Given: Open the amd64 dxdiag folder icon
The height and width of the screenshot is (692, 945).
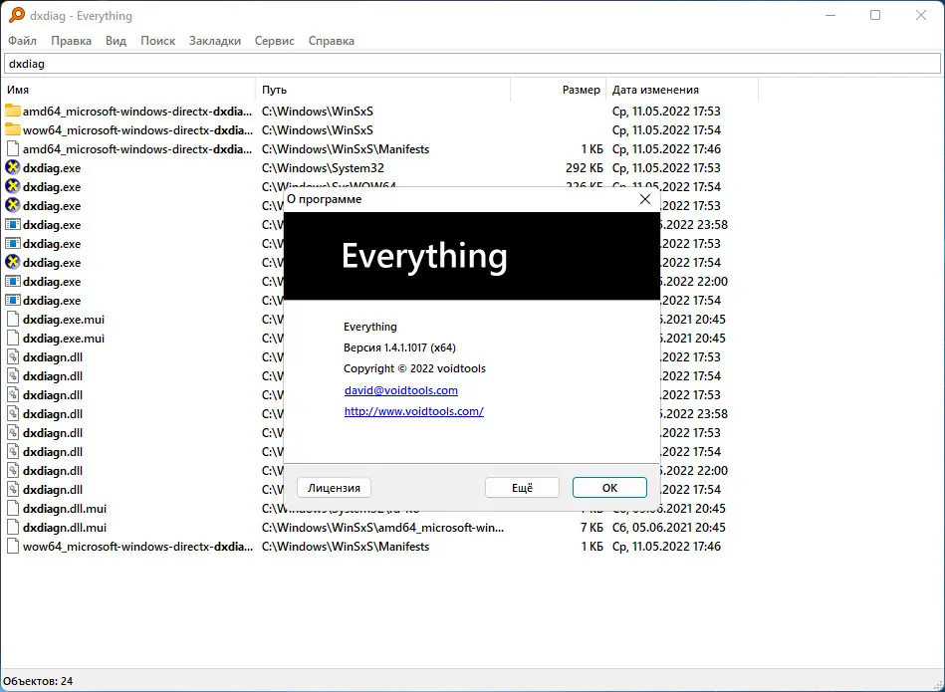Looking at the screenshot, I should [13, 111].
